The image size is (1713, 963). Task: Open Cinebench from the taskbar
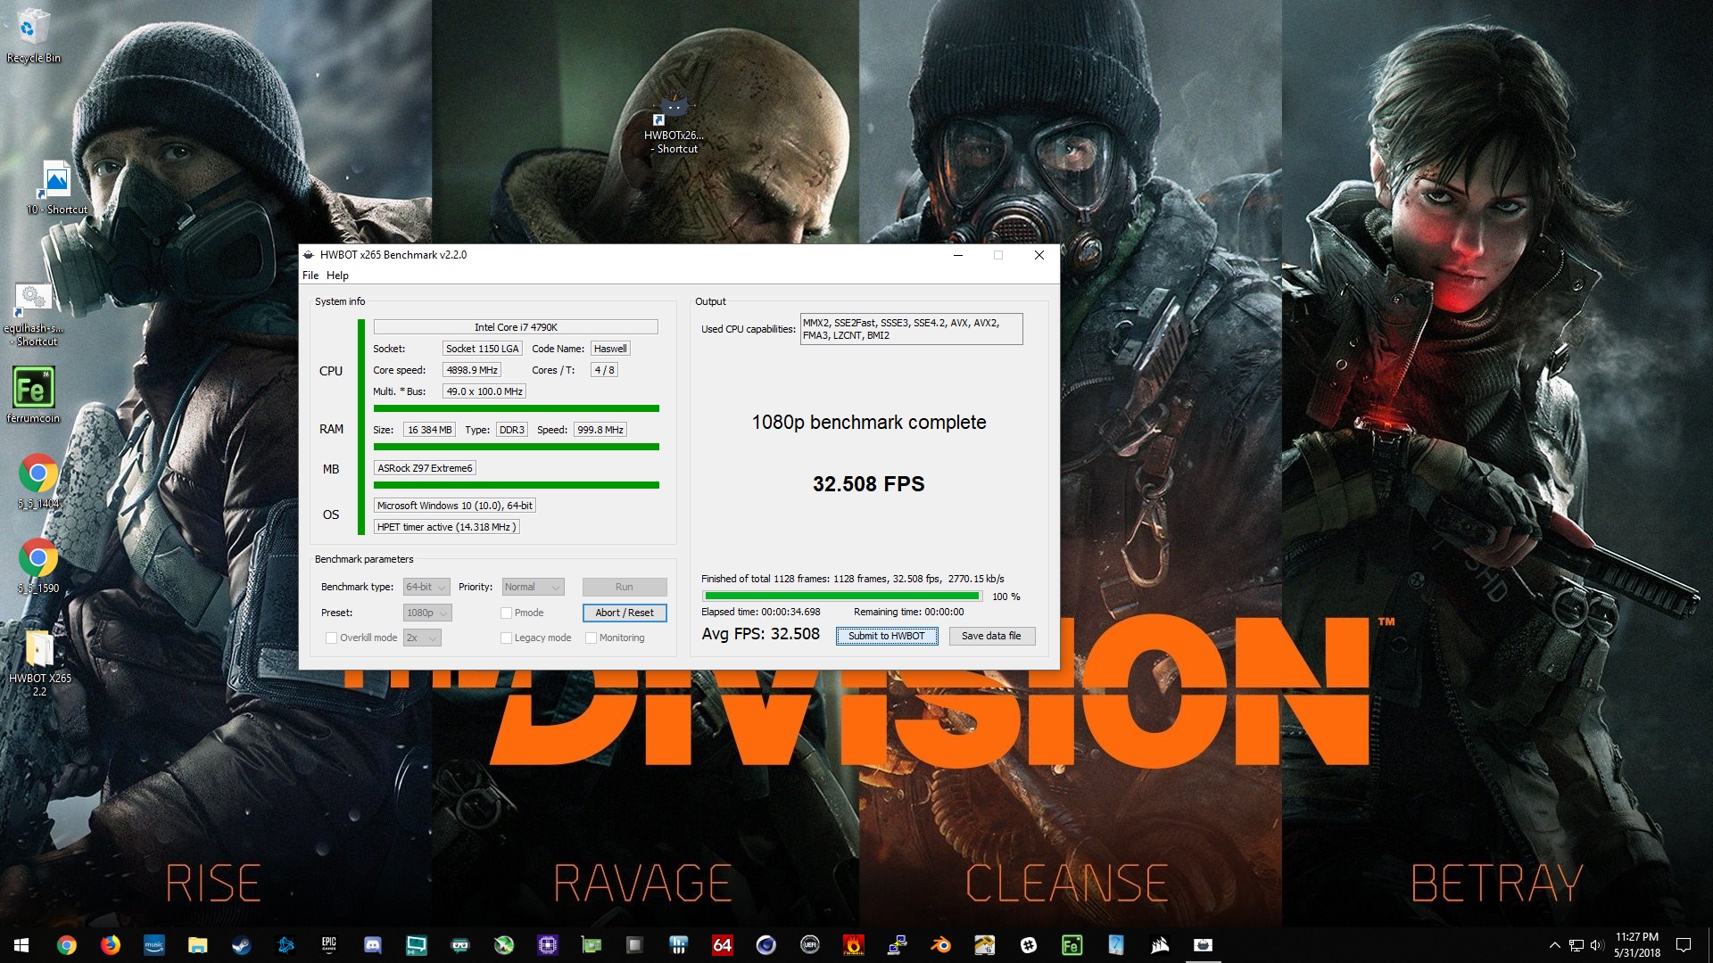pos(765,945)
